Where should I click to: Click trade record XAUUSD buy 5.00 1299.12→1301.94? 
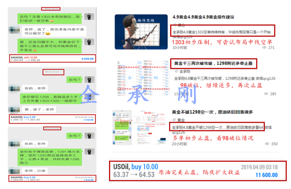point(52,119)
